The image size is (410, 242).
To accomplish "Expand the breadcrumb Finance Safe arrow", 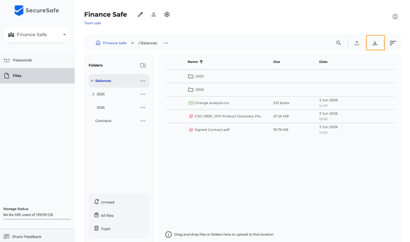I will tap(132, 43).
